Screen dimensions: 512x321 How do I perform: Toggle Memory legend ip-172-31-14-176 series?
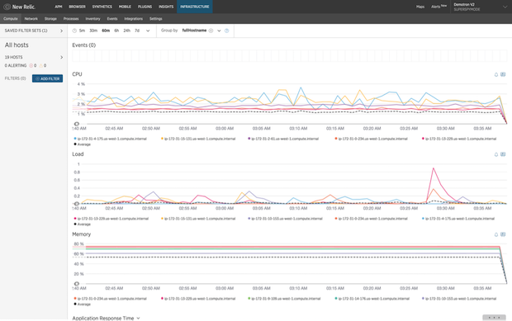click(372, 299)
